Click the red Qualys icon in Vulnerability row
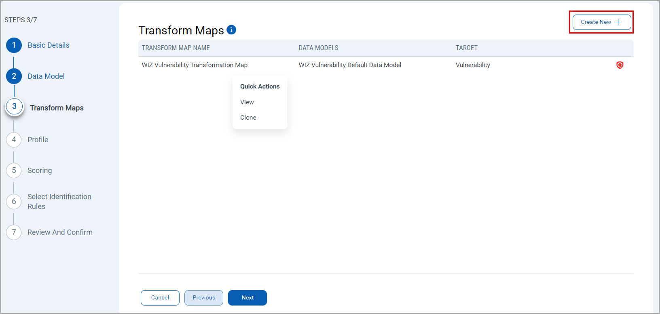The width and height of the screenshot is (660, 314). point(620,65)
